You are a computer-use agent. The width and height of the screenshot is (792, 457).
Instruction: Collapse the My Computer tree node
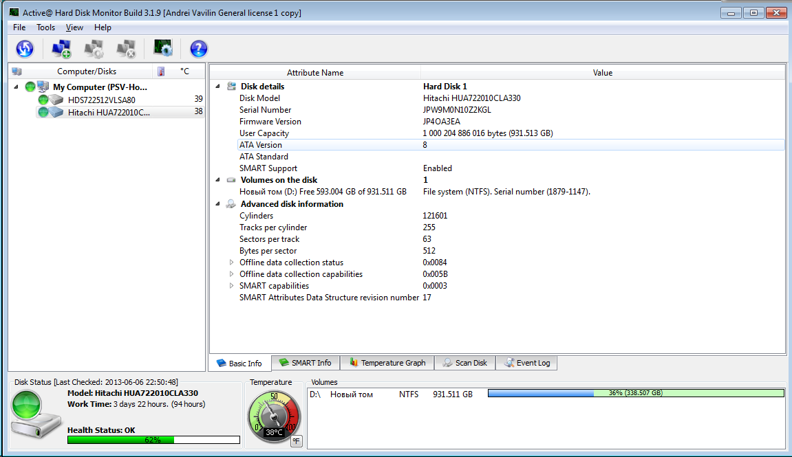click(x=16, y=87)
